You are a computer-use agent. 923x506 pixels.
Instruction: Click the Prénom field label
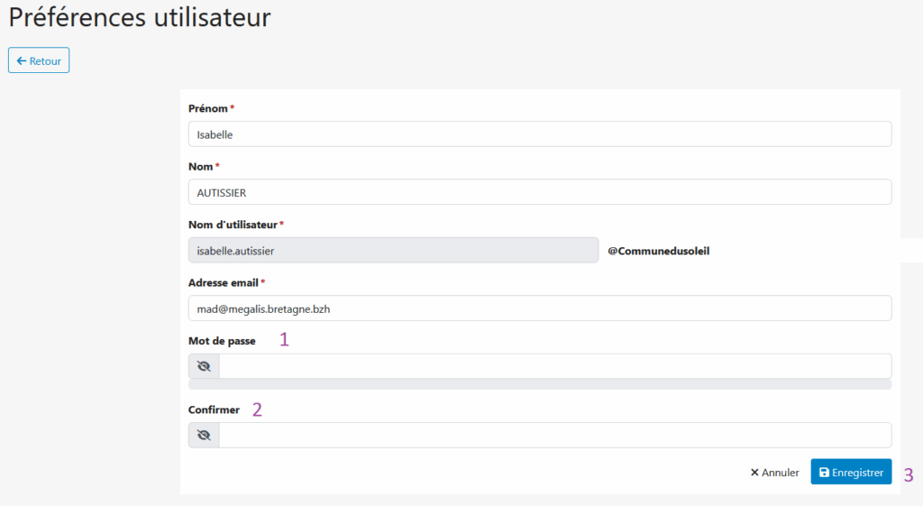click(208, 108)
